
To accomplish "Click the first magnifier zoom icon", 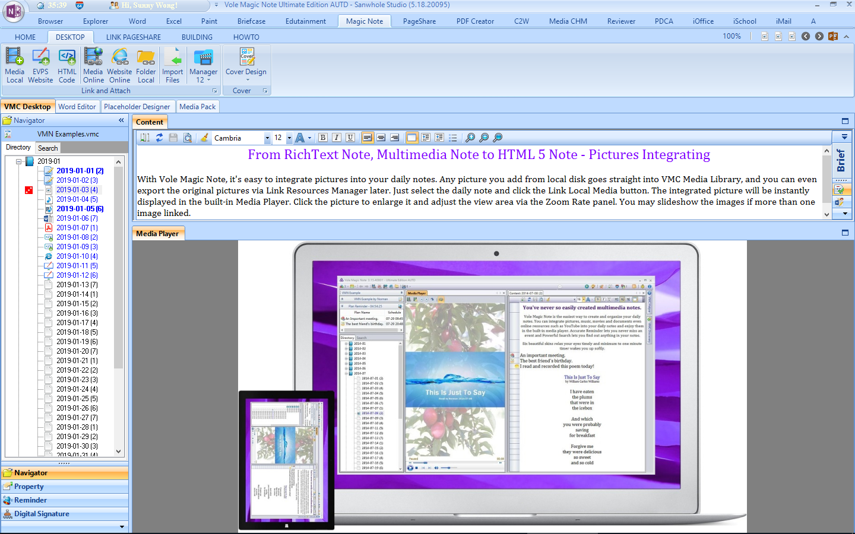I will [470, 138].
